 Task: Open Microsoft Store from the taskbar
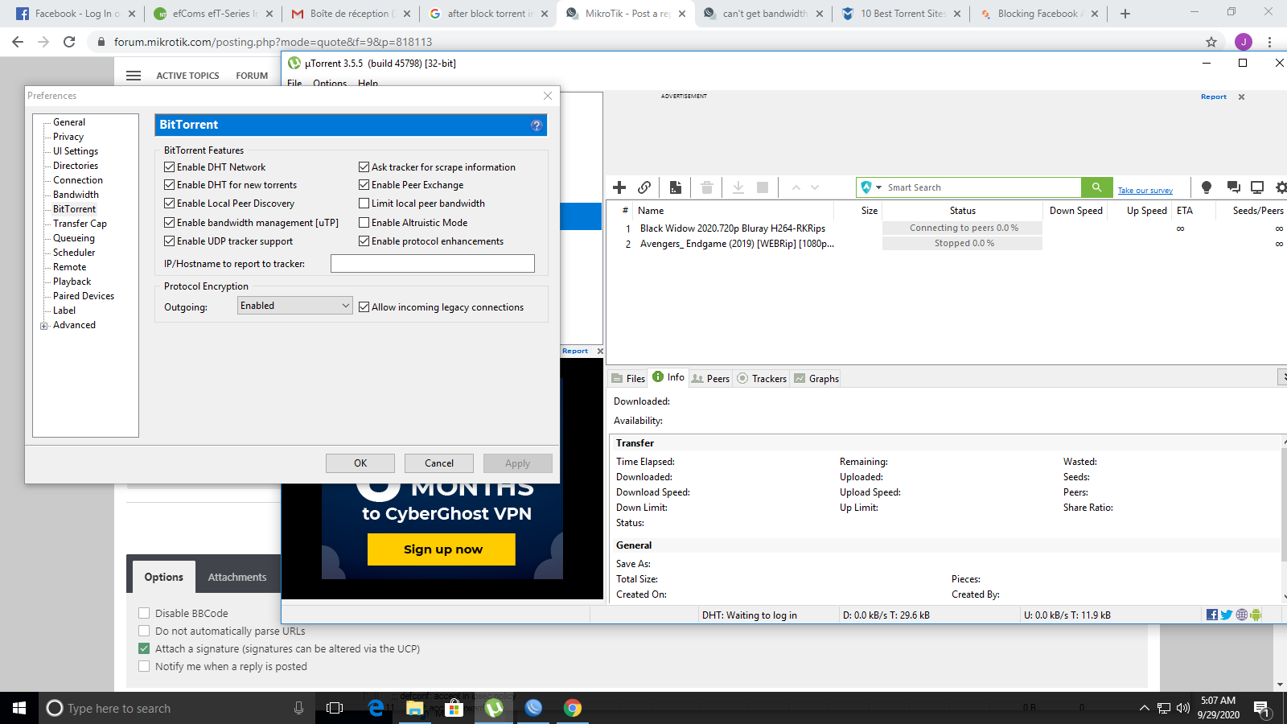(x=454, y=708)
